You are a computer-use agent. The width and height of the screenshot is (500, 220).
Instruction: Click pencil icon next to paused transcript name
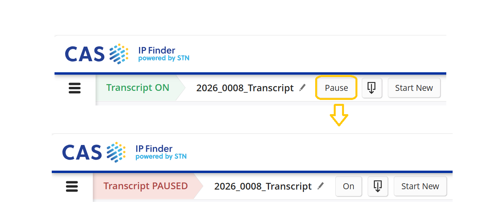click(x=321, y=186)
